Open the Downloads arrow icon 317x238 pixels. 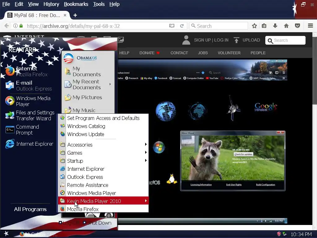[x=275, y=26]
